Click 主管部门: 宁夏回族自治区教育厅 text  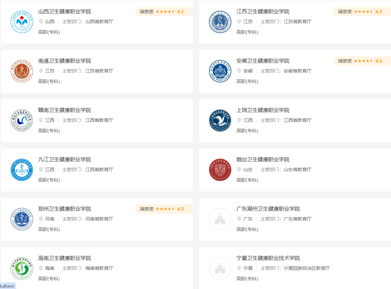pos(295,268)
